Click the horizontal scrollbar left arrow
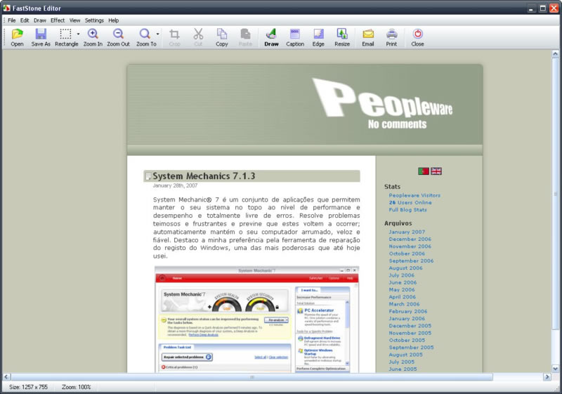The width and height of the screenshot is (562, 394). [6, 377]
